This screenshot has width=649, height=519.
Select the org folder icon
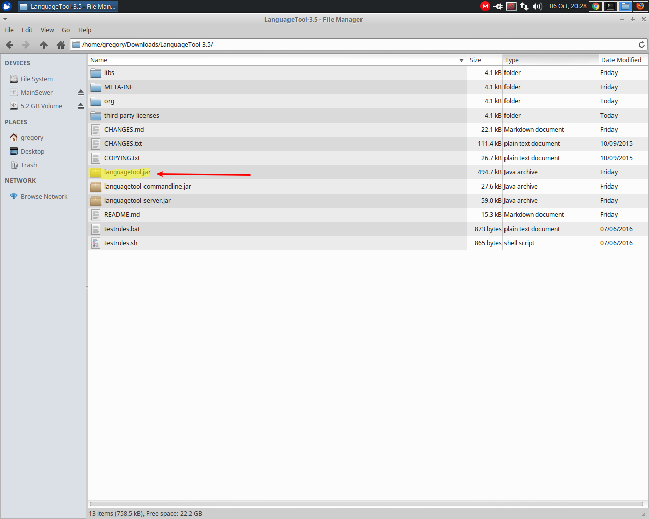pos(96,101)
